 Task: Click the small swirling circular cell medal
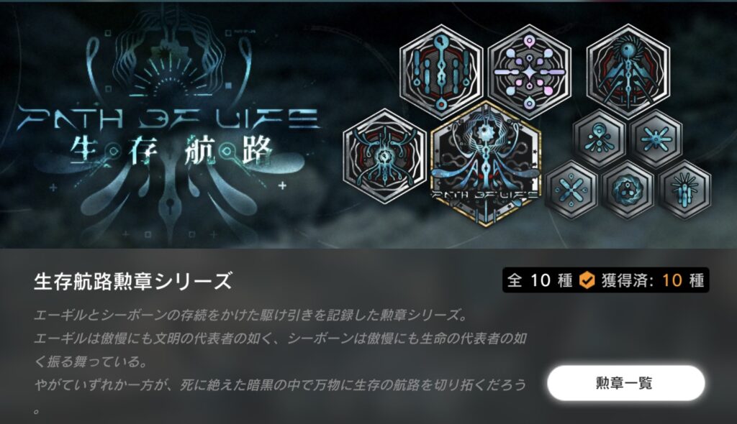pos(628,190)
